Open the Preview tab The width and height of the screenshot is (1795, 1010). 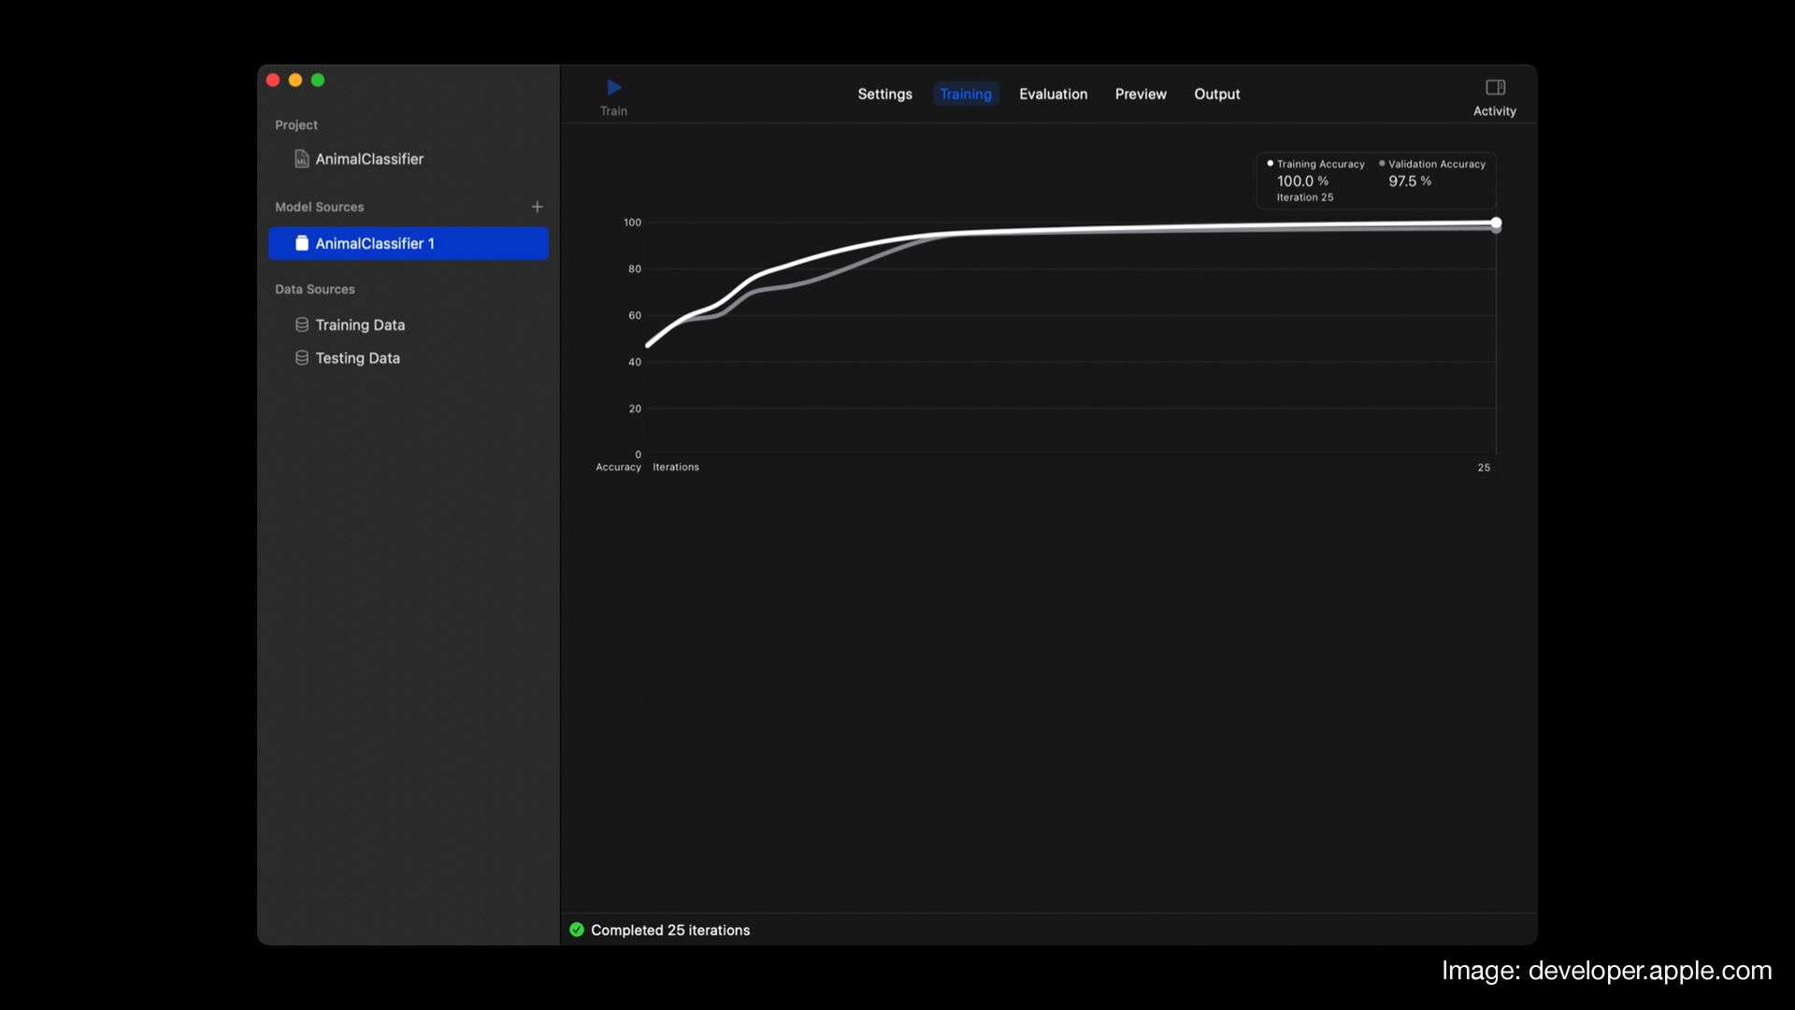[x=1140, y=94]
